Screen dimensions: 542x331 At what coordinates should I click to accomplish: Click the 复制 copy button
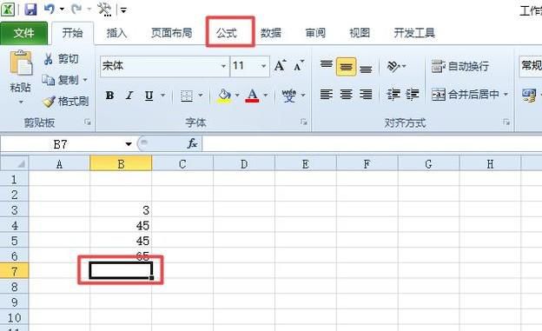(x=61, y=80)
